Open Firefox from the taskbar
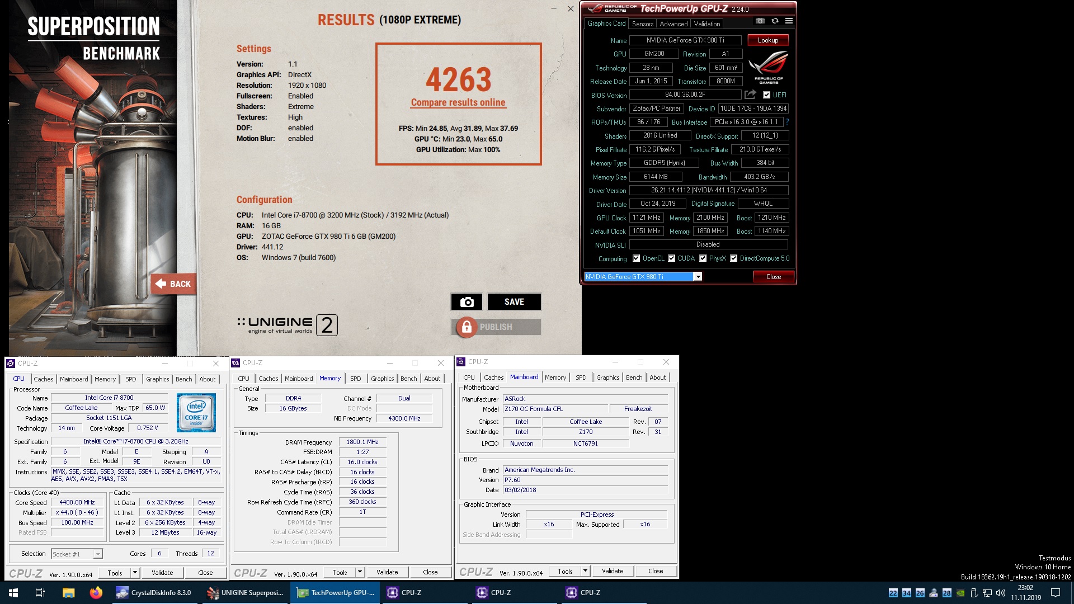1074x604 pixels. [96, 593]
